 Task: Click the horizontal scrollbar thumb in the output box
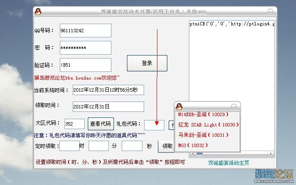pos(200,154)
